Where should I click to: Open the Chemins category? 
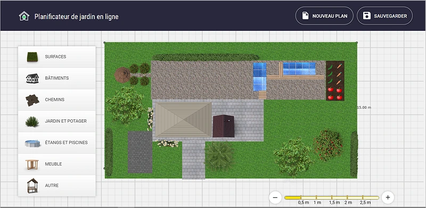pyautogui.click(x=57, y=100)
